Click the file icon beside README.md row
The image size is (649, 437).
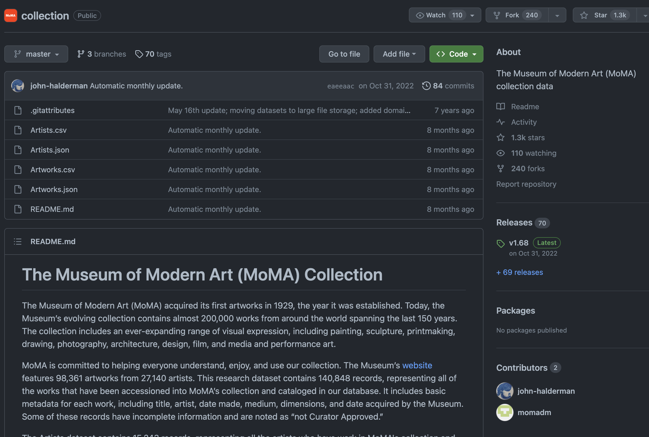tap(18, 209)
